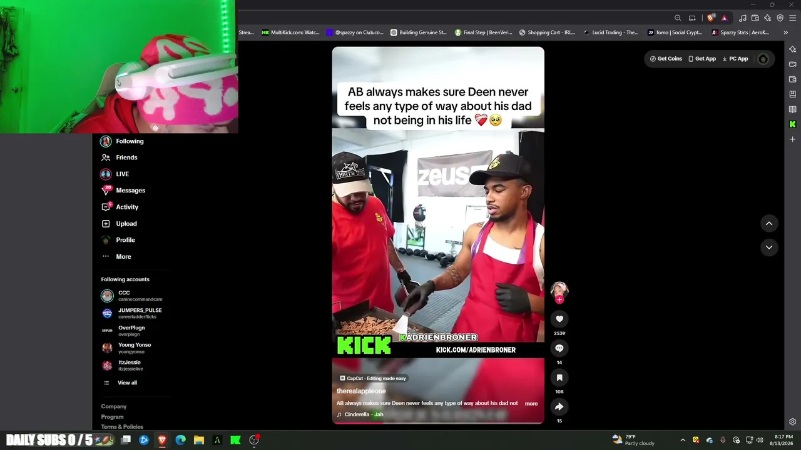This screenshot has height=450, width=801.
Task: Show more bookmarks with double chevron
Action: click(786, 32)
